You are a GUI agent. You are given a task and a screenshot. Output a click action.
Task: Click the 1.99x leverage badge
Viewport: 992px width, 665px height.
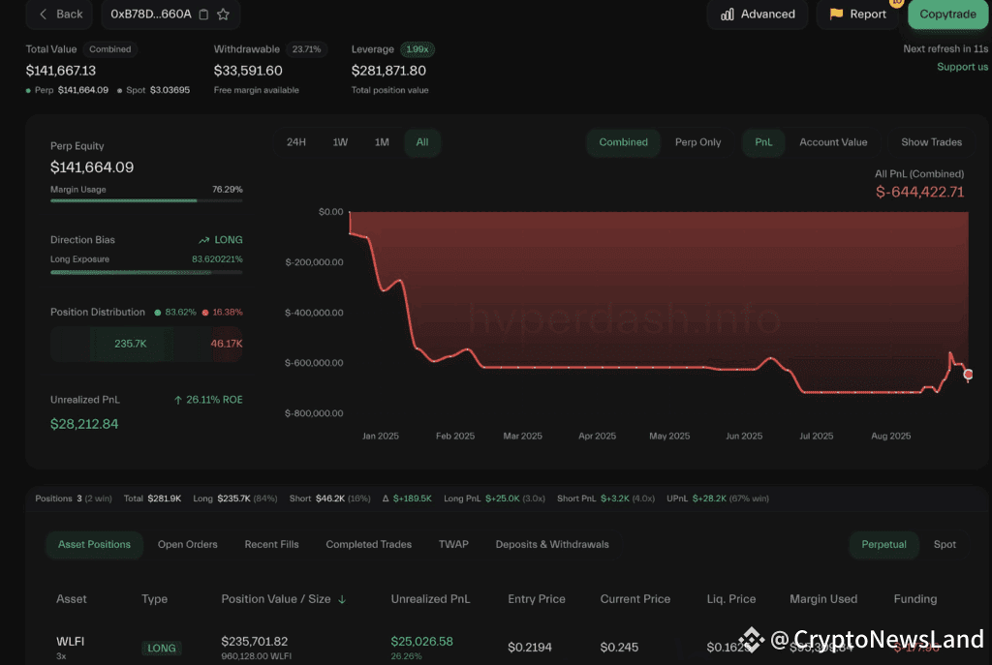[417, 49]
